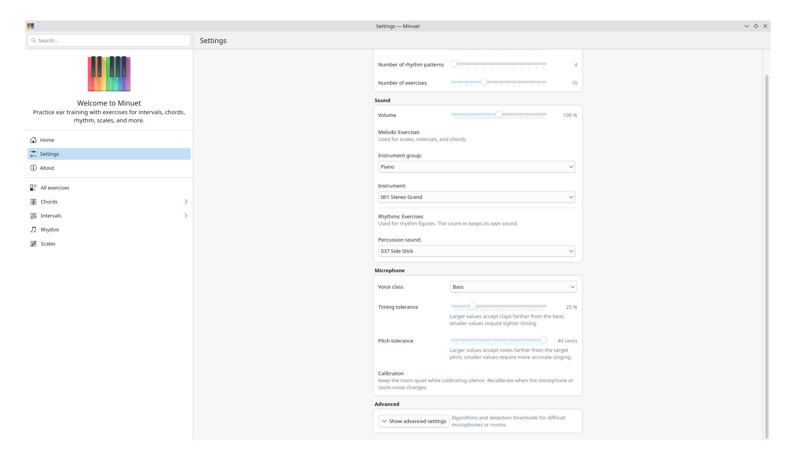Image resolution: width=796 pixels, height=470 pixels.
Task: Click the vertical scrollbar of settings
Action: [x=766, y=256]
